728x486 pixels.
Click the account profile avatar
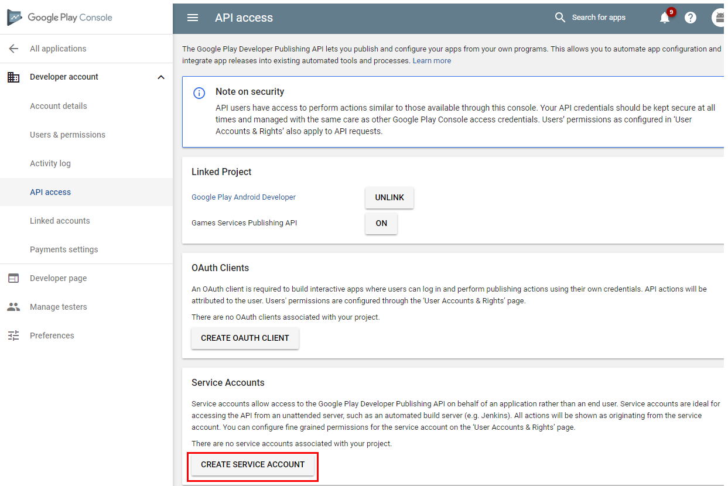pos(718,18)
